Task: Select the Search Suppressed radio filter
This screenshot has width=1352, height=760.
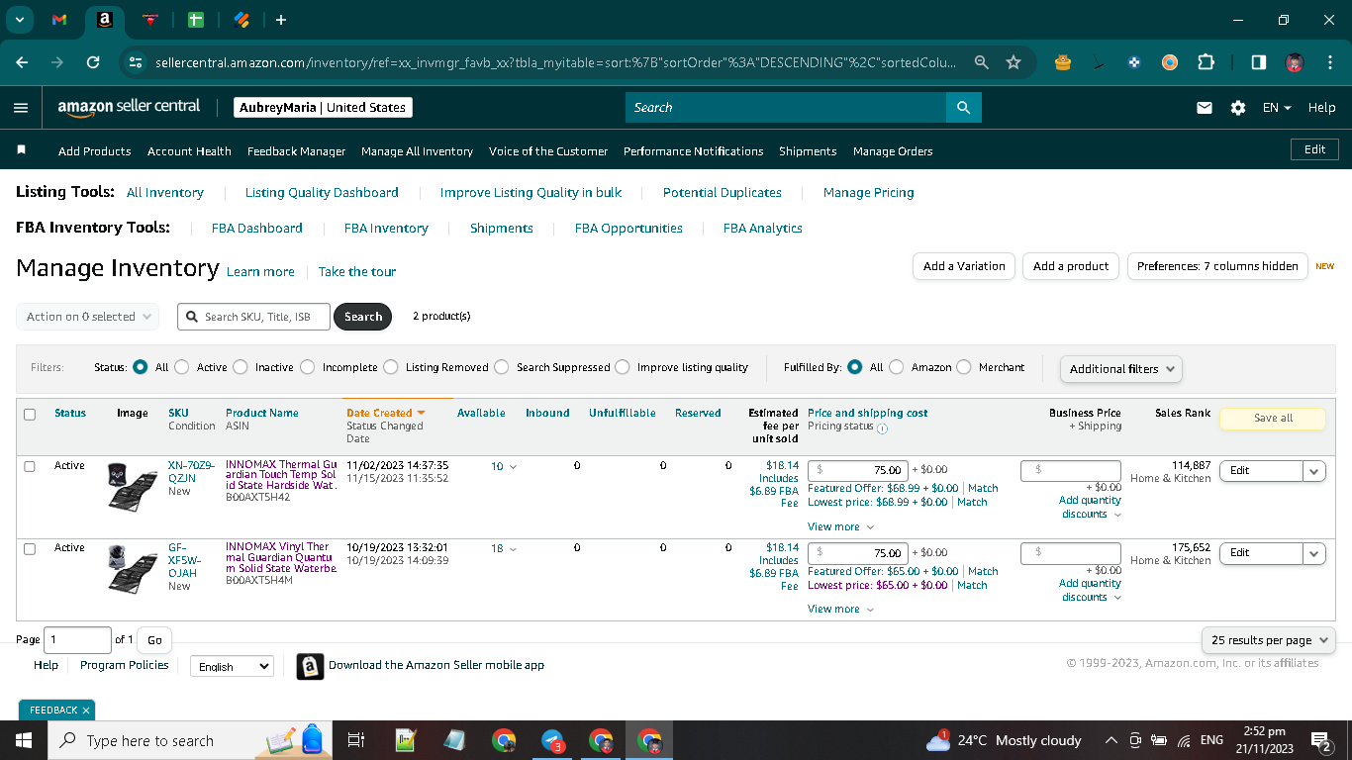Action: coord(502,367)
